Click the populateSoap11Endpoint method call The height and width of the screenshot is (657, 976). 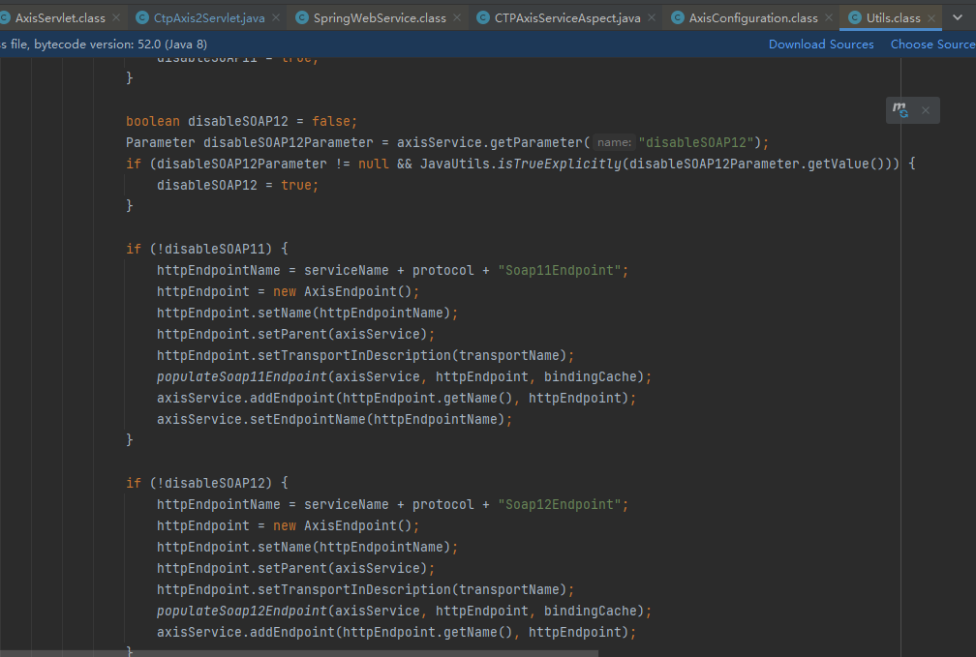pos(241,376)
